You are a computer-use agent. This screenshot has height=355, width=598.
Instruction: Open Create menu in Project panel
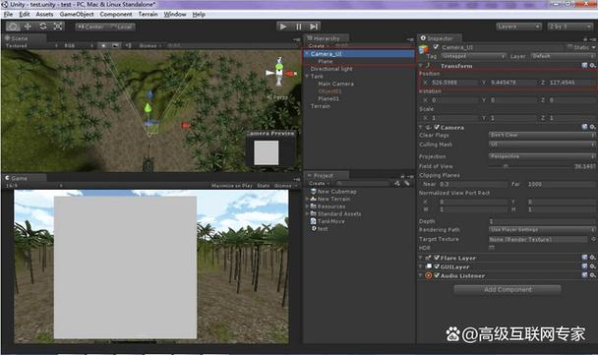click(x=319, y=184)
